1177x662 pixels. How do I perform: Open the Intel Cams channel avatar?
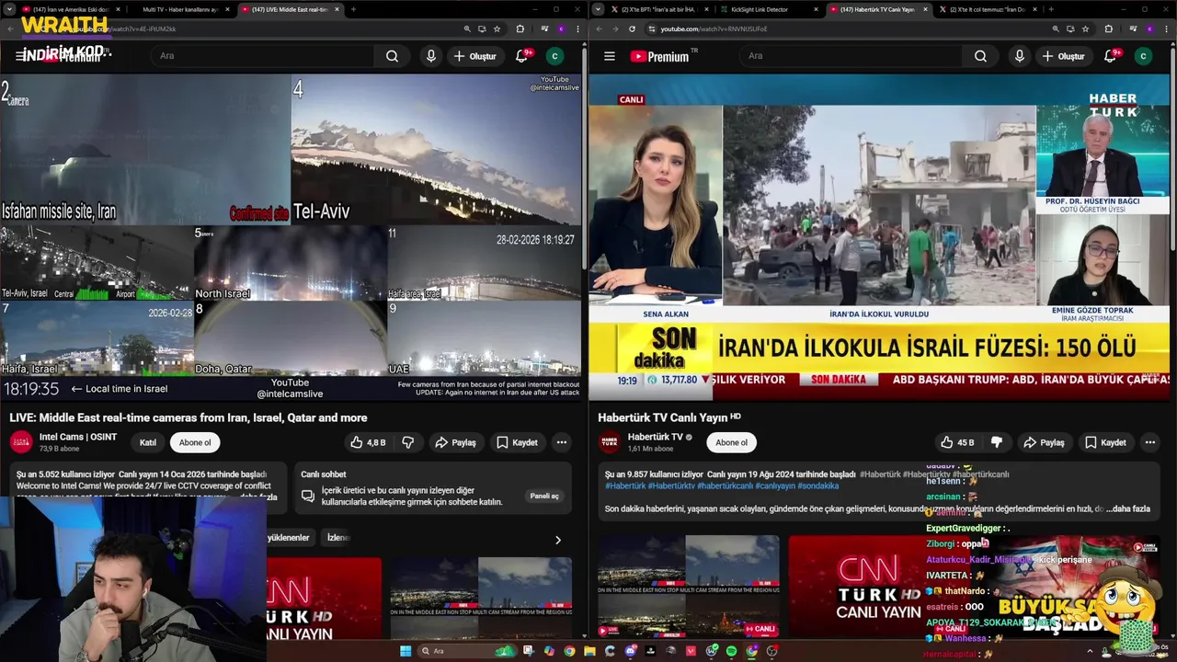[x=21, y=442]
